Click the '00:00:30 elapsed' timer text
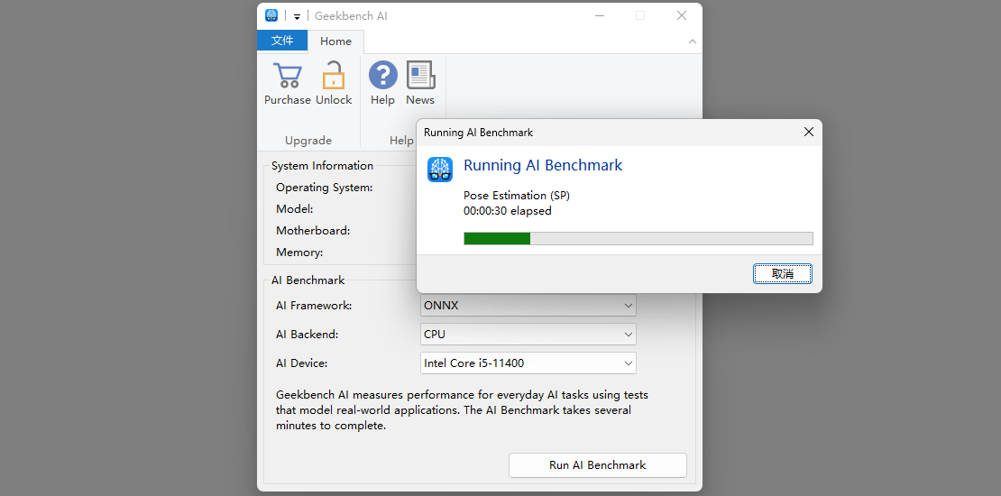 click(508, 211)
